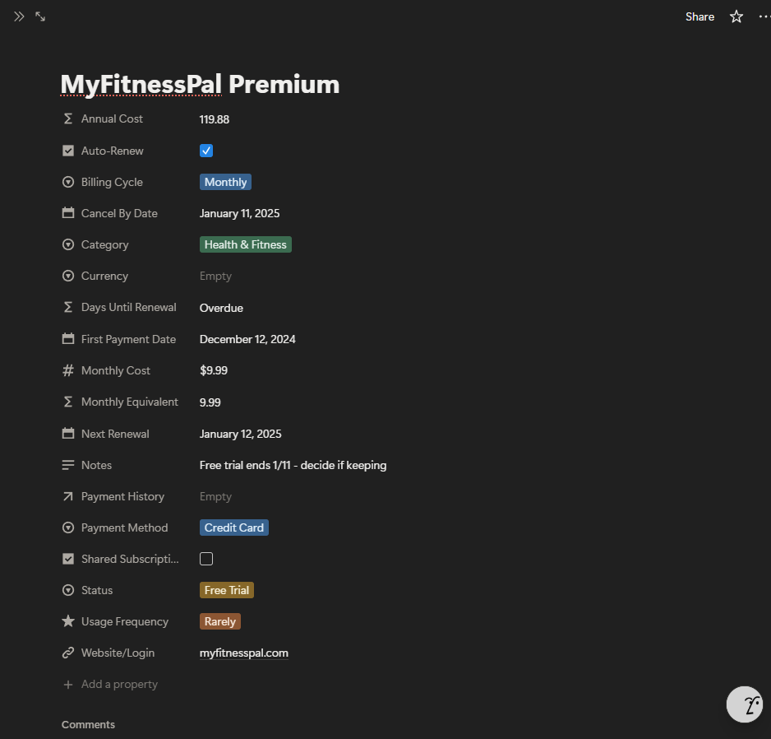771x739 pixels.
Task: Click the Share button
Action: tap(699, 16)
